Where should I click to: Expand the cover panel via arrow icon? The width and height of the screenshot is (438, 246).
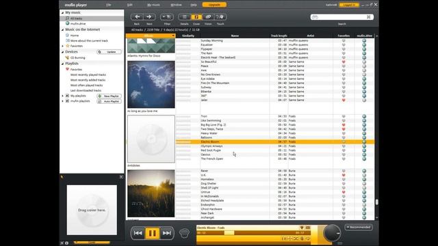121,177
